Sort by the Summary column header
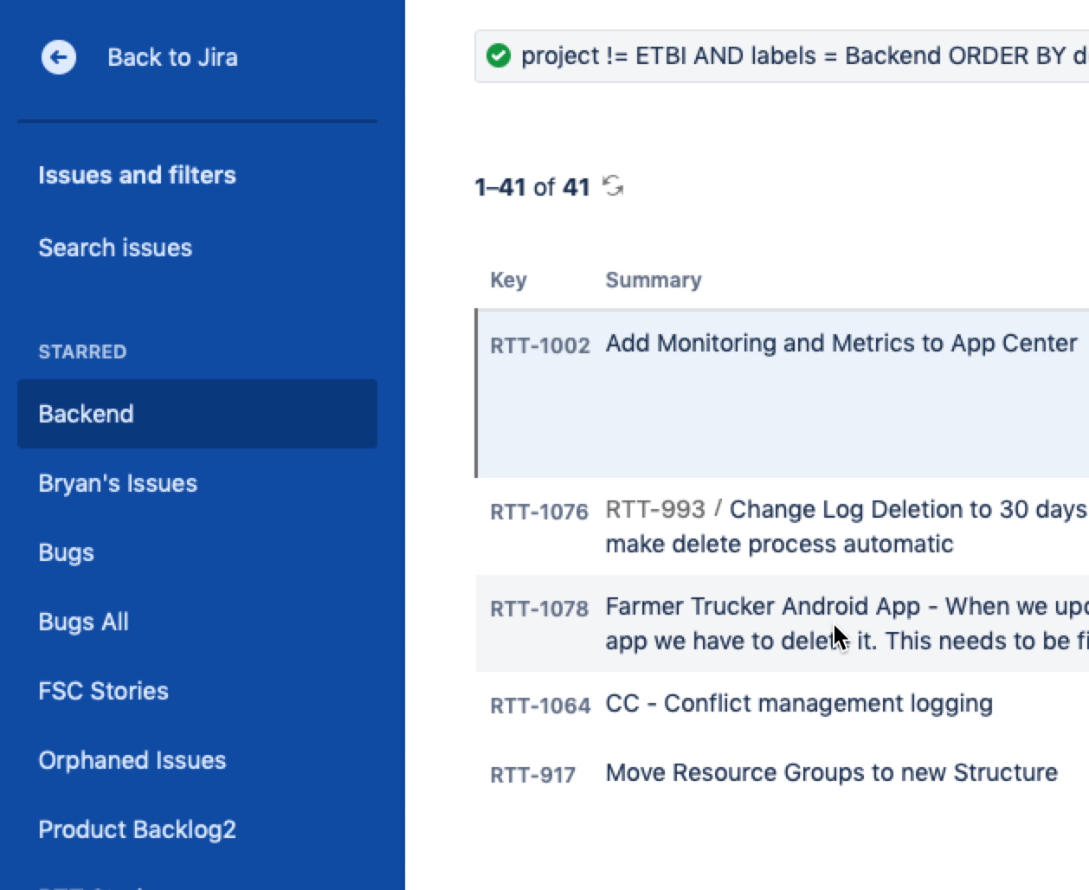Image resolution: width=1089 pixels, height=890 pixels. (x=654, y=280)
